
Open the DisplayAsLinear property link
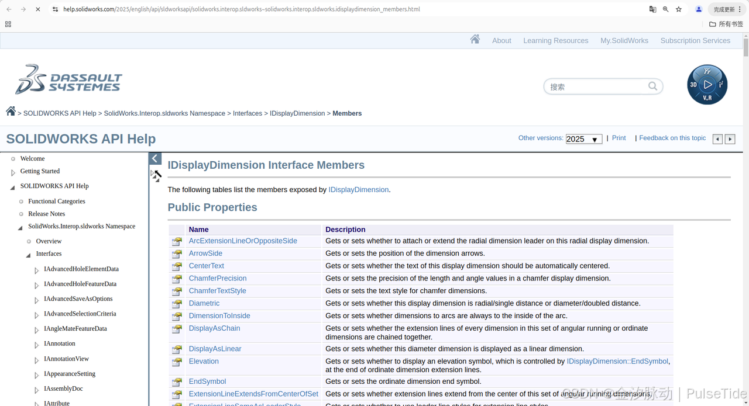[x=215, y=349]
